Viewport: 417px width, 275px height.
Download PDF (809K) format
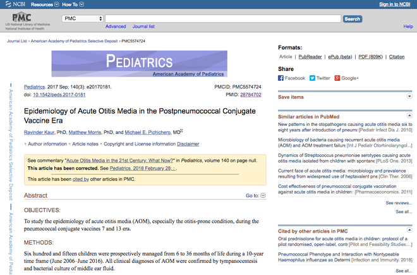(370, 57)
